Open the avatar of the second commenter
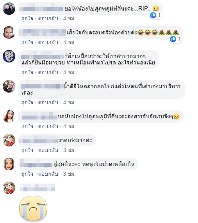Viewport: 198px width, 223px height. point(9,32)
